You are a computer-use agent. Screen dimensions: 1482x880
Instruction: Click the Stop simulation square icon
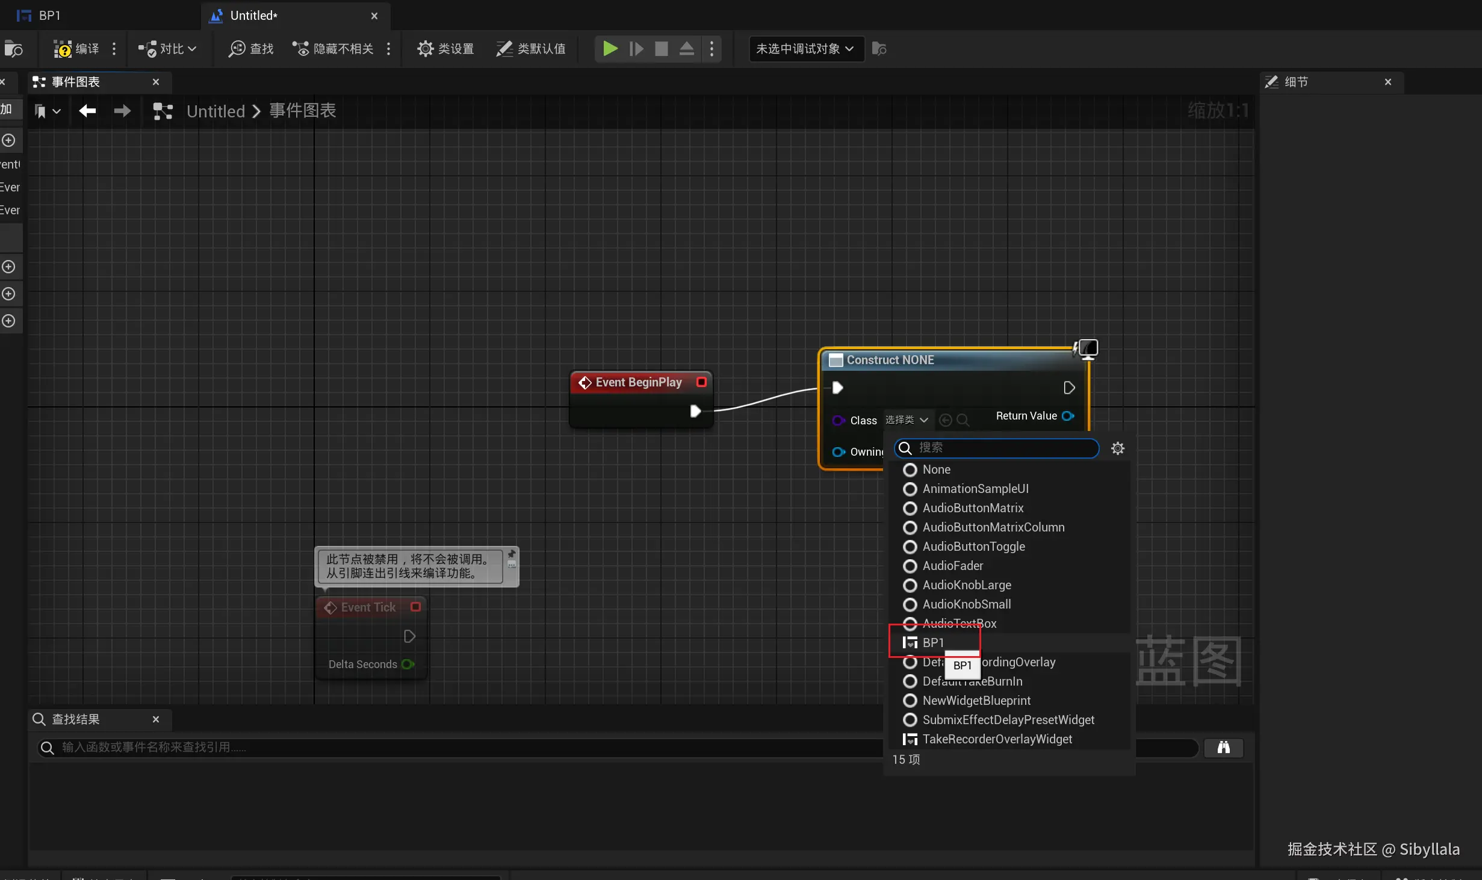[x=661, y=48]
